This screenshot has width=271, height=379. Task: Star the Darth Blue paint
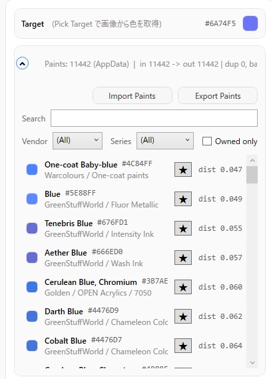click(x=183, y=316)
